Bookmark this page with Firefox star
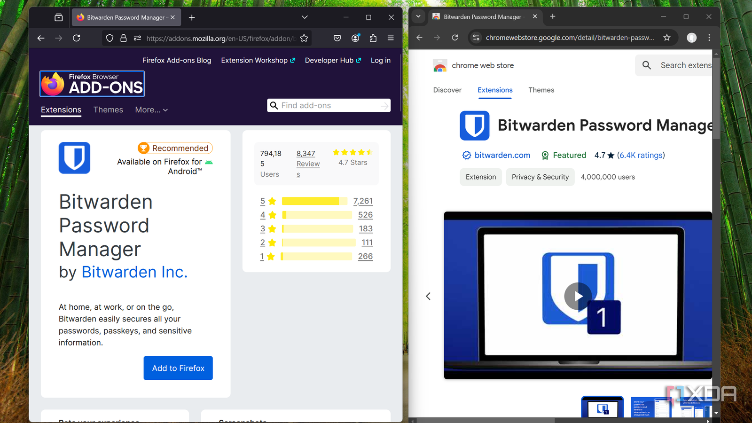Viewport: 752px width, 423px height. pyautogui.click(x=304, y=38)
